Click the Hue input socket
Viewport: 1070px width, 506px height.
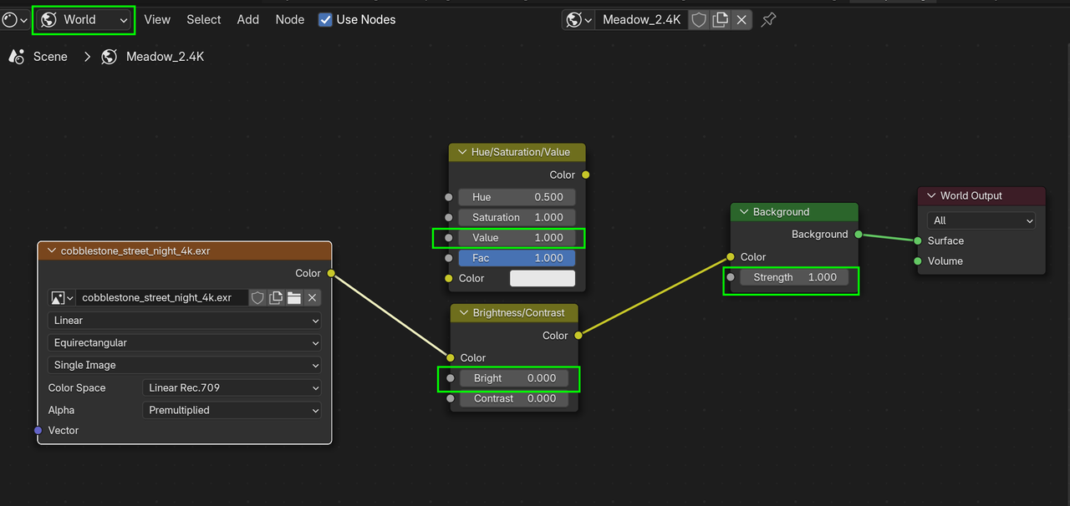[449, 197]
